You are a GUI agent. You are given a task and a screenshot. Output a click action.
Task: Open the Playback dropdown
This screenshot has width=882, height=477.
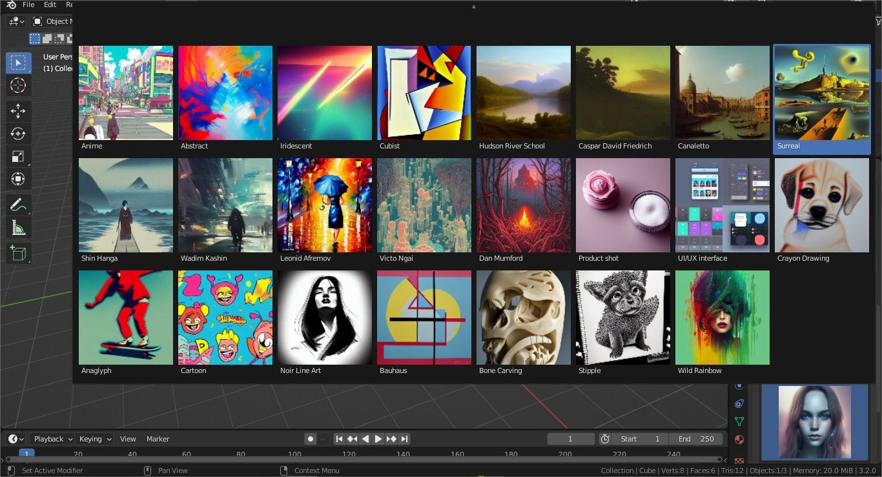click(52, 439)
